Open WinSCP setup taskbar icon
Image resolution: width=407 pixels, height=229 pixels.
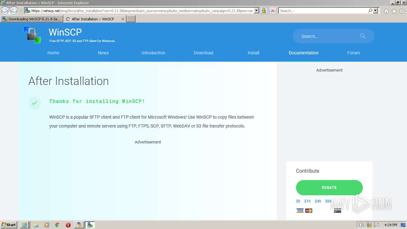[79, 225]
